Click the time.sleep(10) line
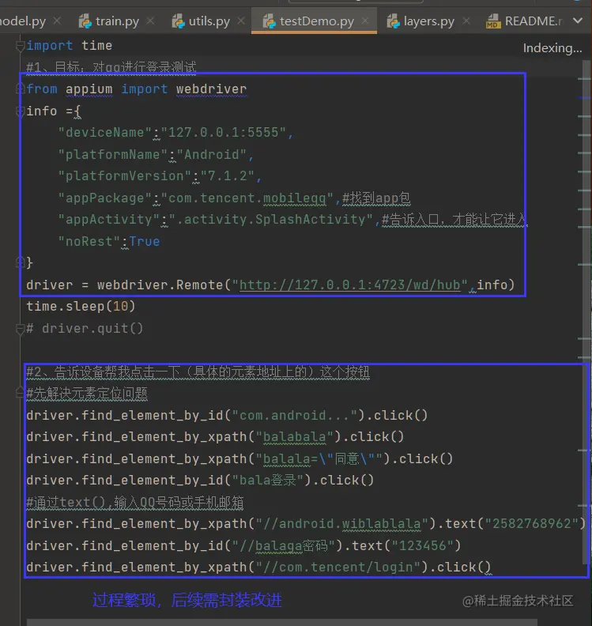The width and height of the screenshot is (592, 626). click(x=81, y=307)
